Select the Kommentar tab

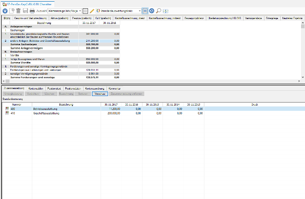(115, 89)
